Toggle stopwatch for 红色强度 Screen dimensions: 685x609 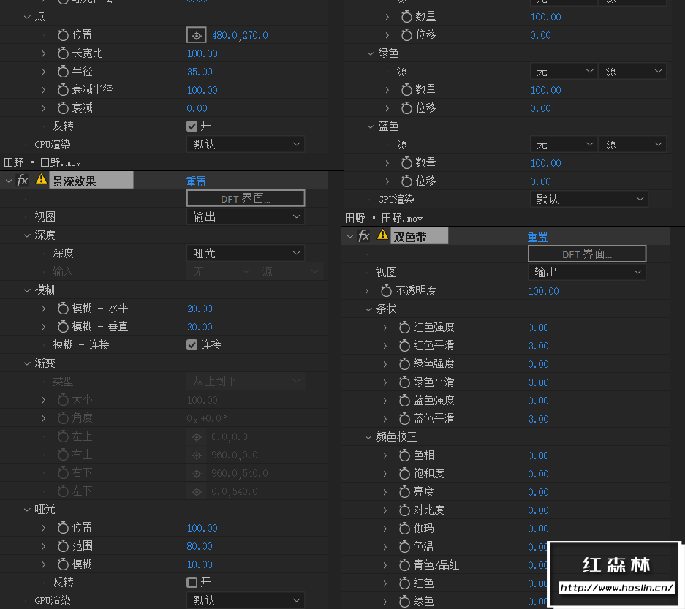(x=404, y=328)
